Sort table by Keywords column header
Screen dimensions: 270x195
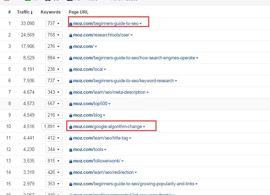coord(51,12)
